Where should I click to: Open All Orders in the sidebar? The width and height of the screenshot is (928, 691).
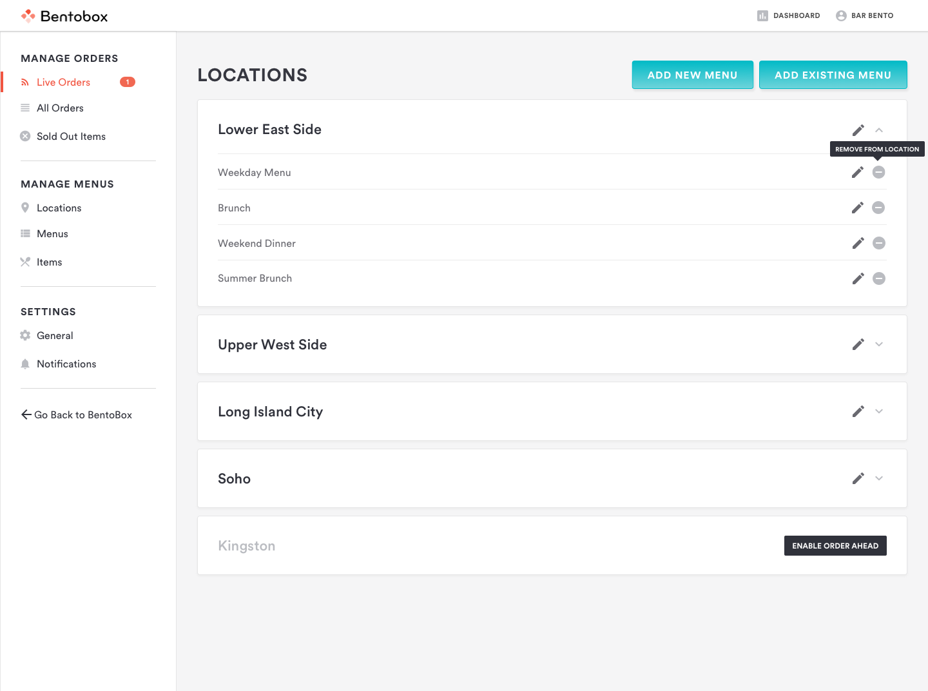[x=60, y=108]
